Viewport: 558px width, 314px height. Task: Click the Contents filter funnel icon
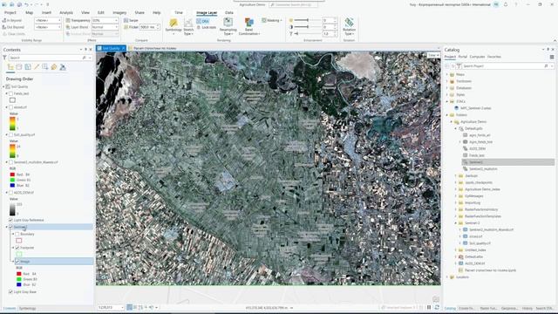(x=4, y=58)
